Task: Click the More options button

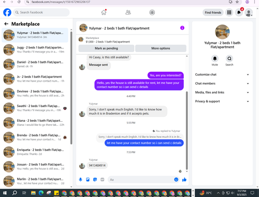Action: coord(161,48)
